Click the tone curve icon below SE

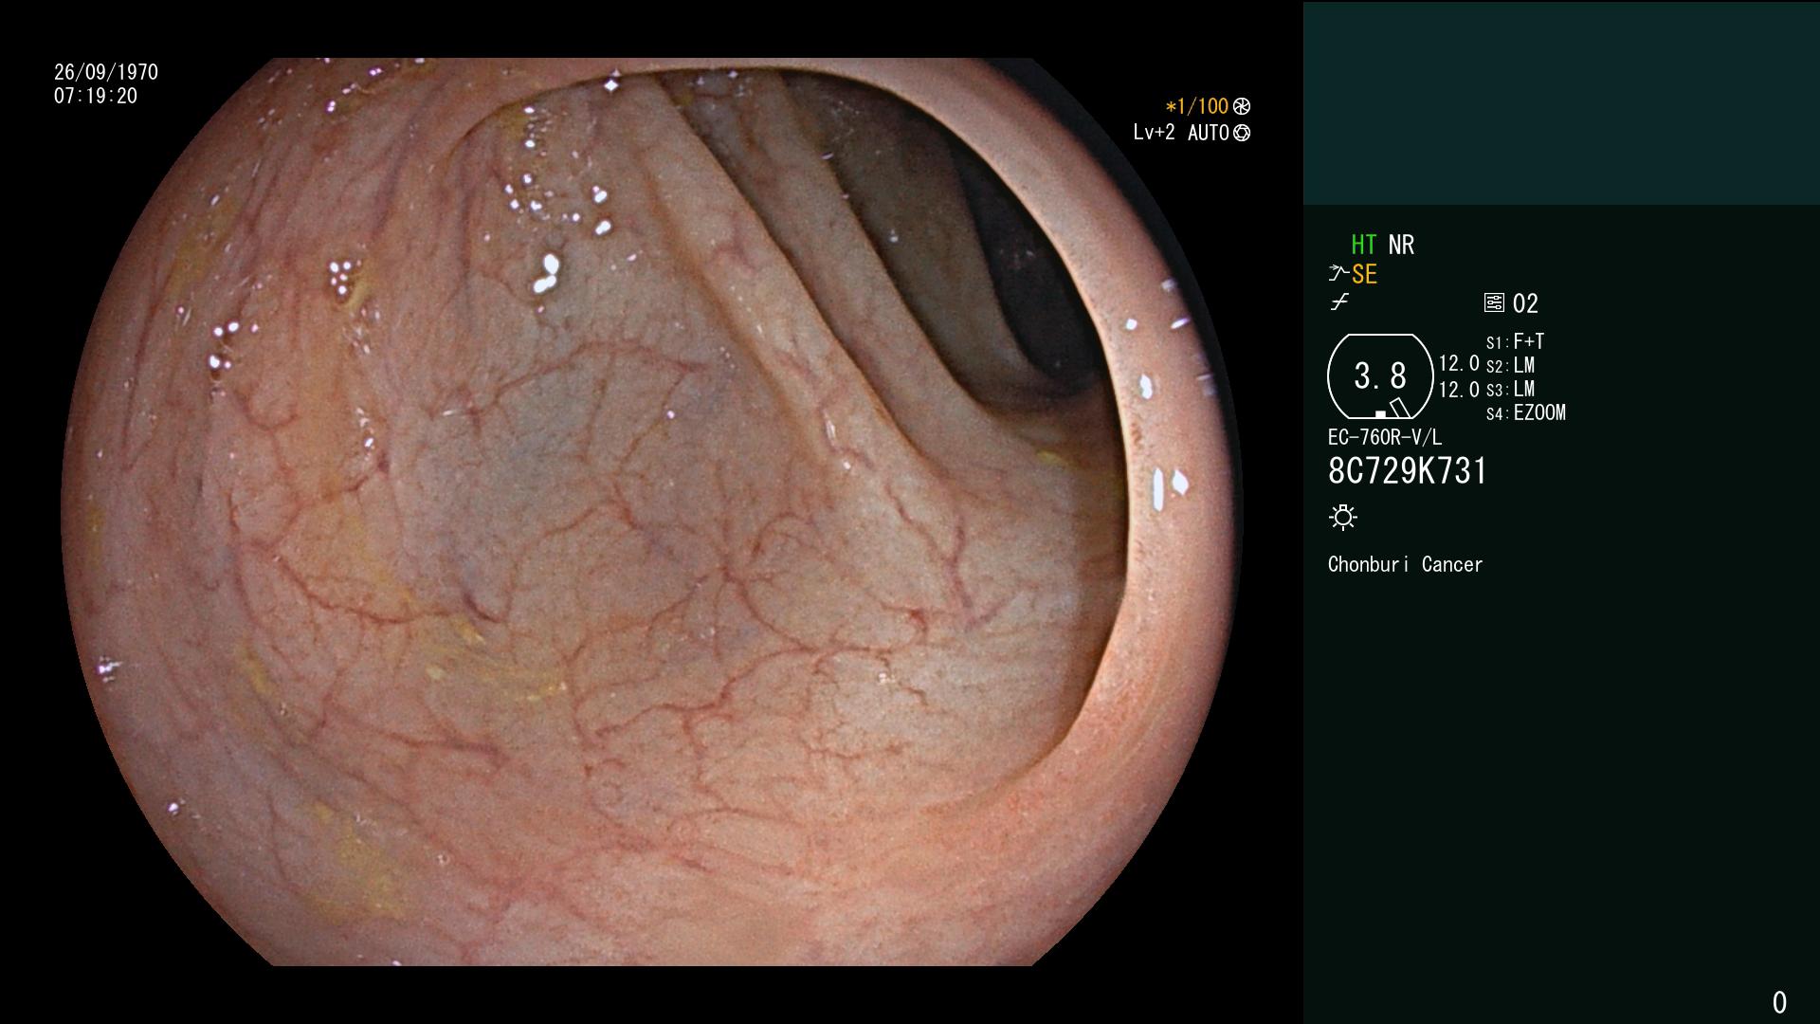[x=1339, y=302]
